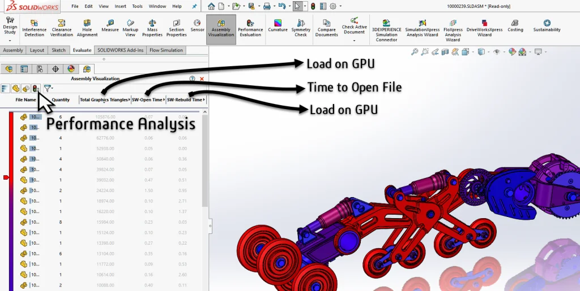Image resolution: width=580 pixels, height=291 pixels.
Task: Sort by the File Name column header
Action: click(26, 99)
